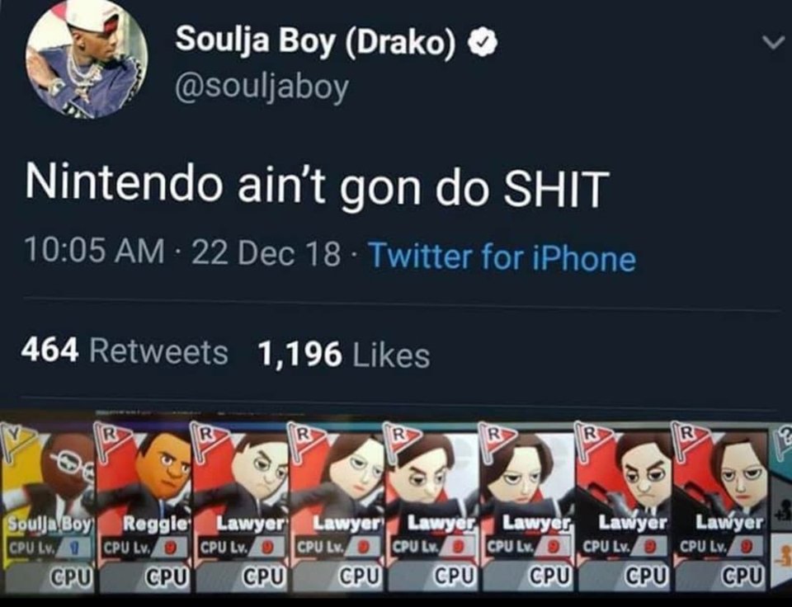Open the Twitter for iPhone link
Viewport: 792px width, 607px height.
coord(502,256)
